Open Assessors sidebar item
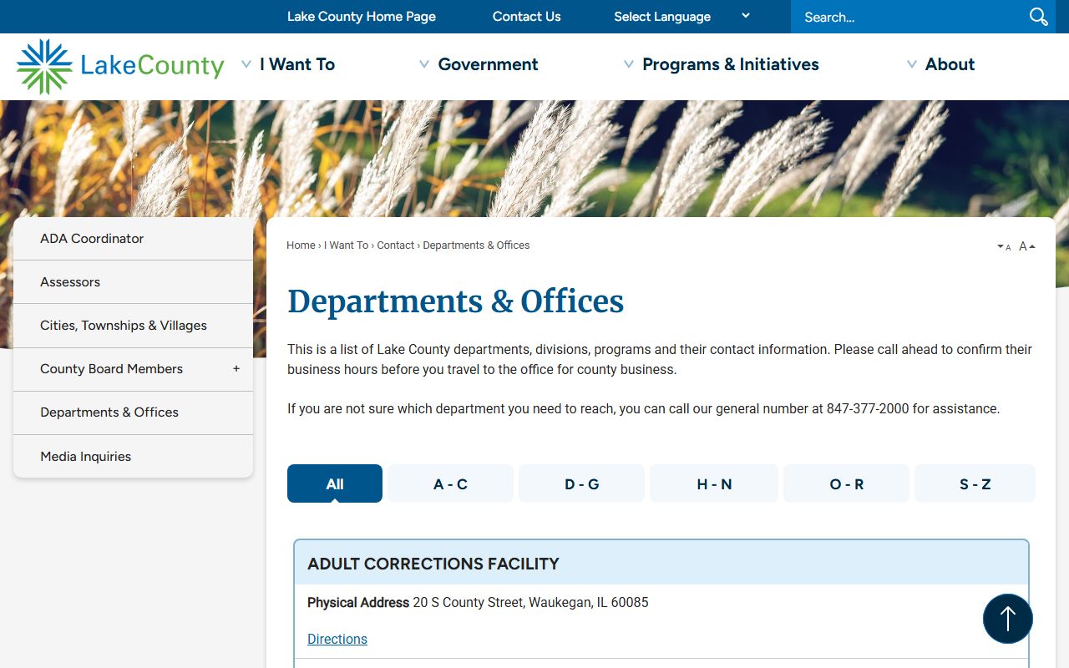The height and width of the screenshot is (668, 1069). click(133, 282)
